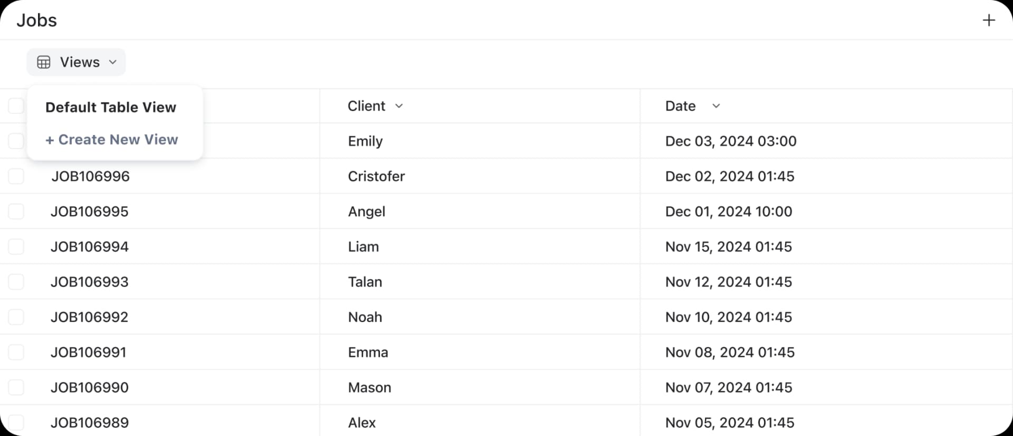This screenshot has height=436, width=1013.
Task: Click the table grid icon beside Views
Action: tap(44, 62)
